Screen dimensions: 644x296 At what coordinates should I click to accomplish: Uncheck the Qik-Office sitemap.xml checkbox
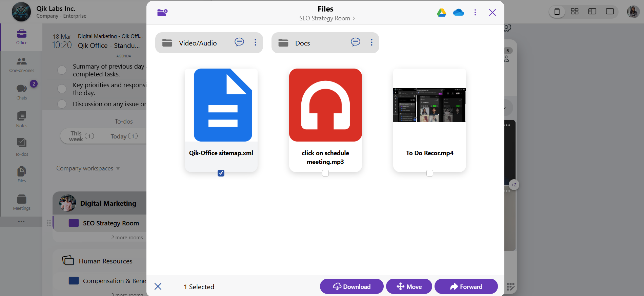221,173
